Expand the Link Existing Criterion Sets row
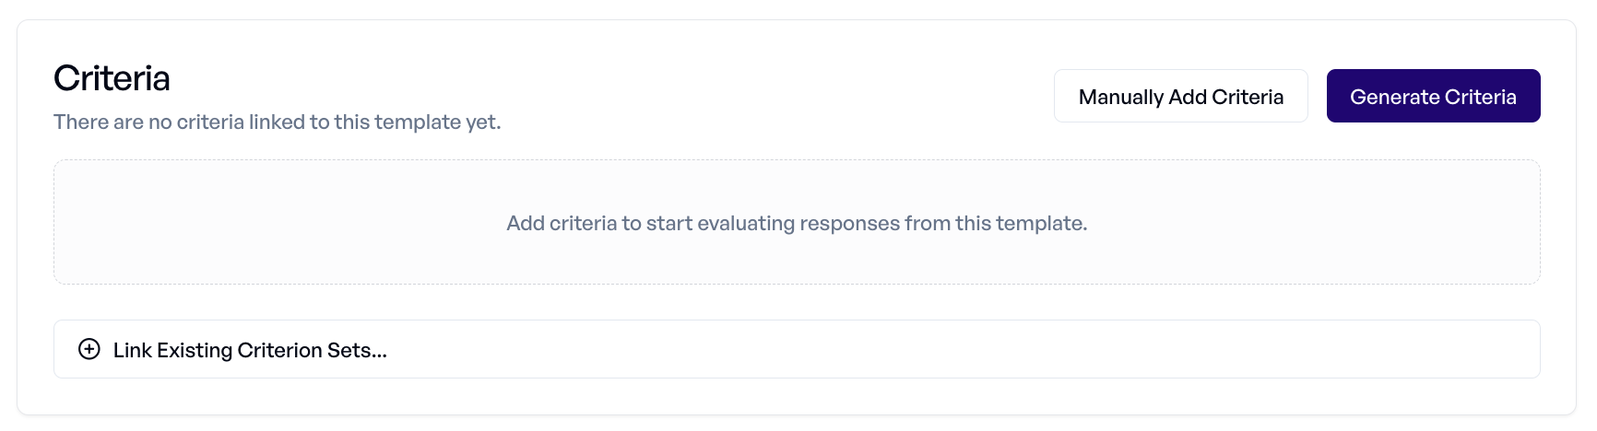Image resolution: width=1597 pixels, height=431 pixels. pos(797,349)
